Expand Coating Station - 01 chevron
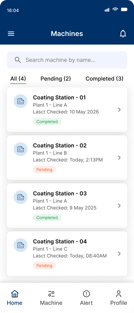Viewport: 134px width, 313px height. tap(120, 110)
